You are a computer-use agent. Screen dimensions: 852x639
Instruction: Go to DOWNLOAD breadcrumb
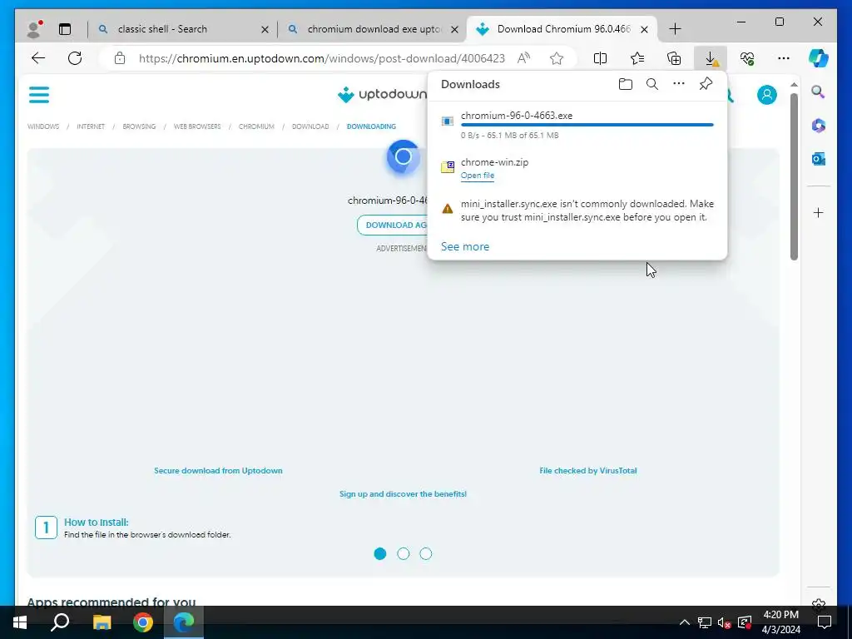tap(310, 126)
